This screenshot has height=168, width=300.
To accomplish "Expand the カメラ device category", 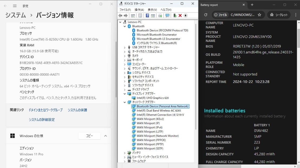I will [x=125, y=56].
